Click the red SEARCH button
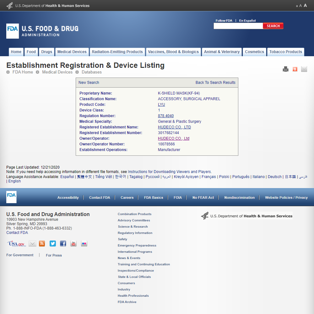The width and height of the screenshot is (314, 314). [x=273, y=26]
